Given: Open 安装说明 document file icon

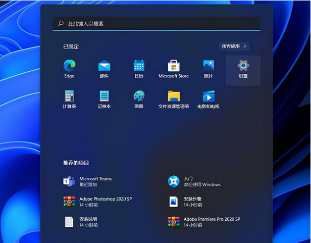Looking at the screenshot, I should point(69,222).
